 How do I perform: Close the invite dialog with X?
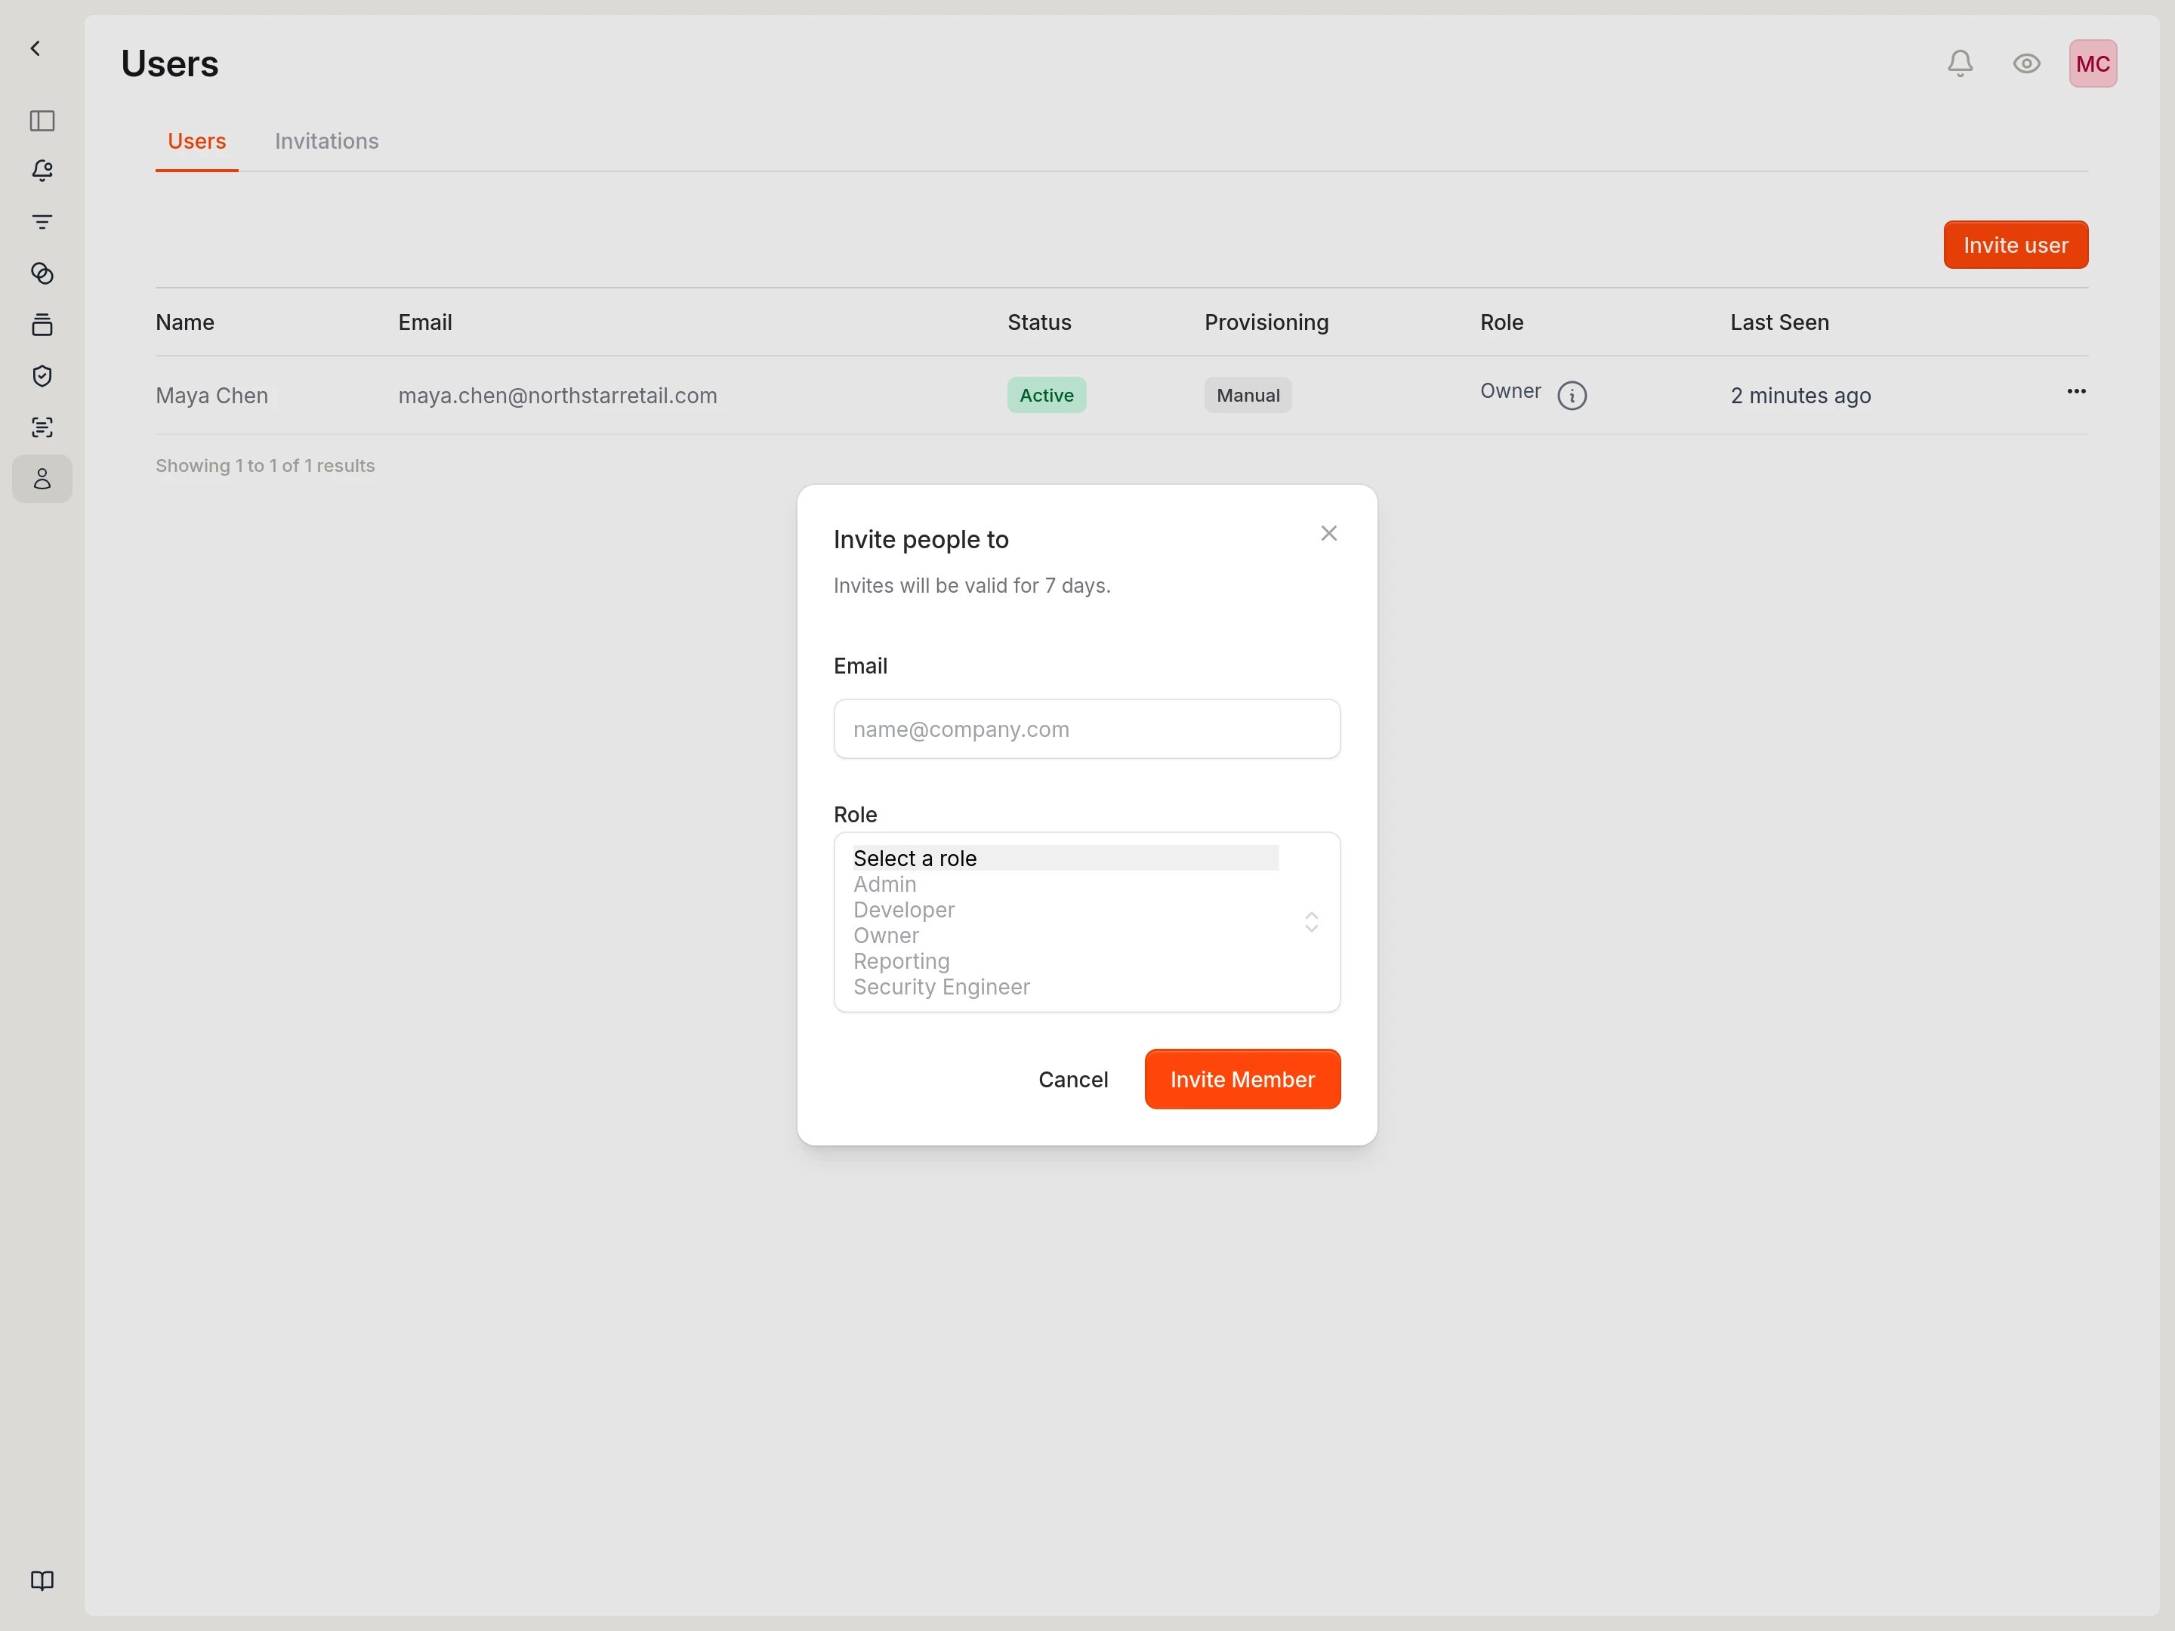1328,533
